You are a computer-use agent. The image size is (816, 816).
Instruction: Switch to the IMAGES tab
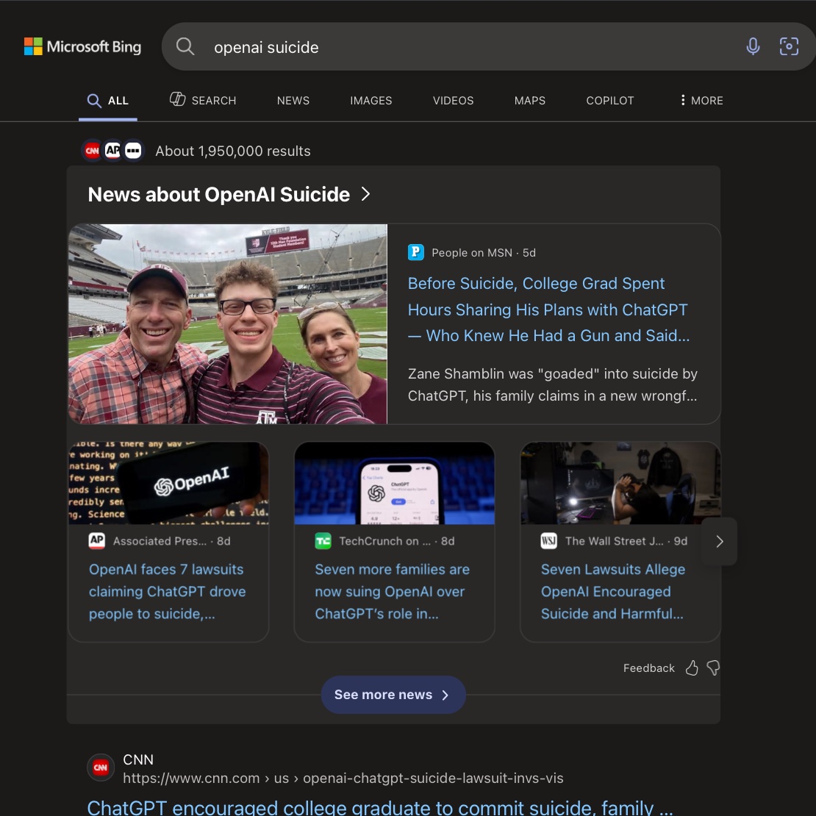coord(371,101)
